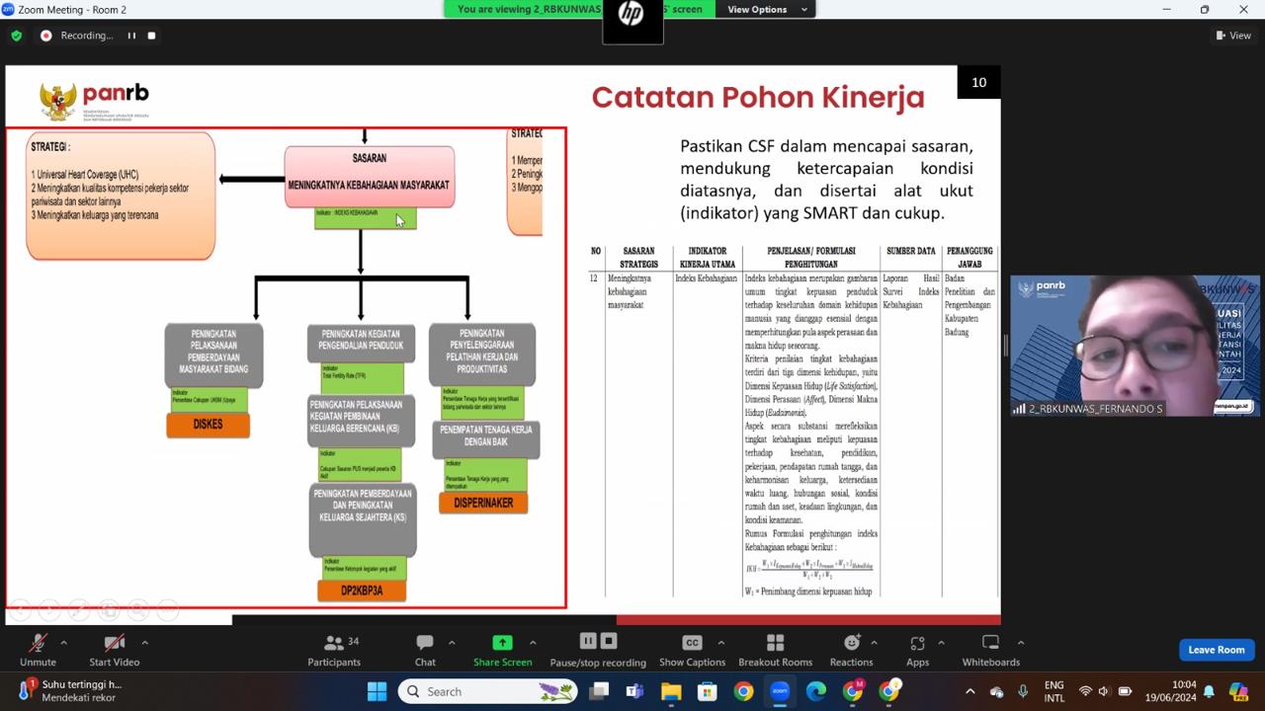Image resolution: width=1265 pixels, height=711 pixels.
Task: Expand the chevron next to Chat
Action: 452,643
